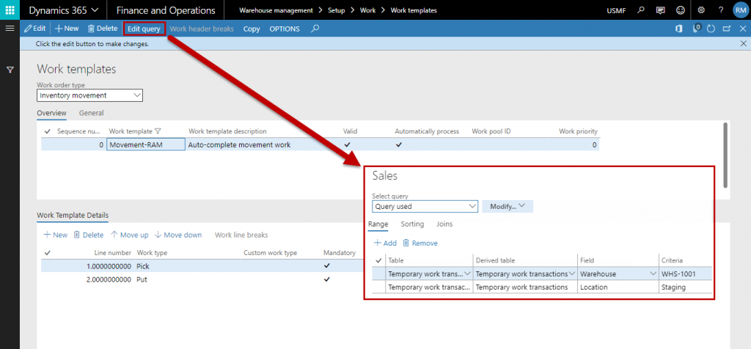The width and height of the screenshot is (751, 349).
Task: Switch to the Sorting tab
Action: point(412,224)
